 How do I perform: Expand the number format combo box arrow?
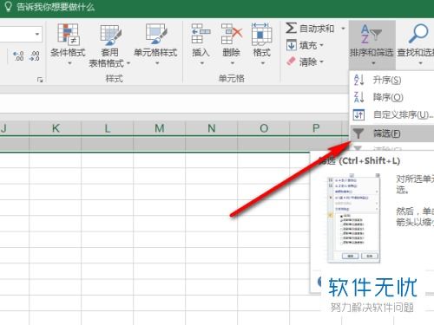37,34
